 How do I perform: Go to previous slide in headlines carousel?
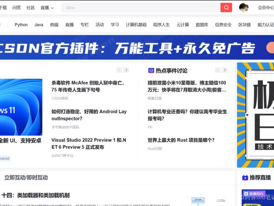[119, 70]
